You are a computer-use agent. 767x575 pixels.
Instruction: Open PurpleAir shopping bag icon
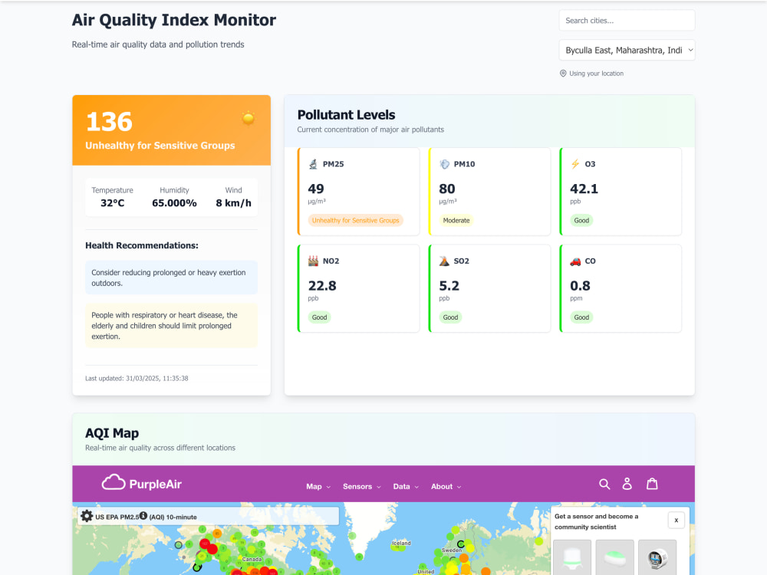[x=652, y=484]
